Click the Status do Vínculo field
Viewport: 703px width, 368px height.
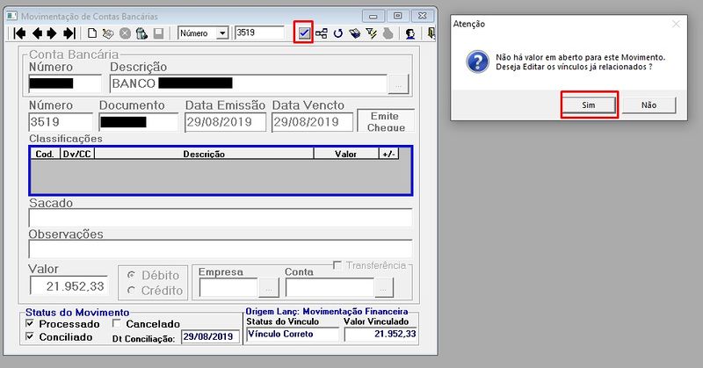coord(293,334)
